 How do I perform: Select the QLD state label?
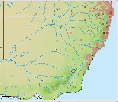click(58, 9)
